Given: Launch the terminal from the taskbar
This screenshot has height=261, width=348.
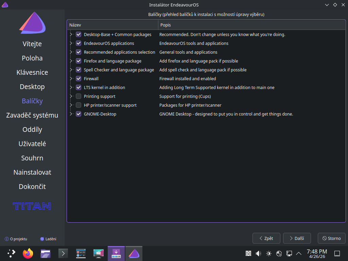Looking at the screenshot, I should (63, 253).
